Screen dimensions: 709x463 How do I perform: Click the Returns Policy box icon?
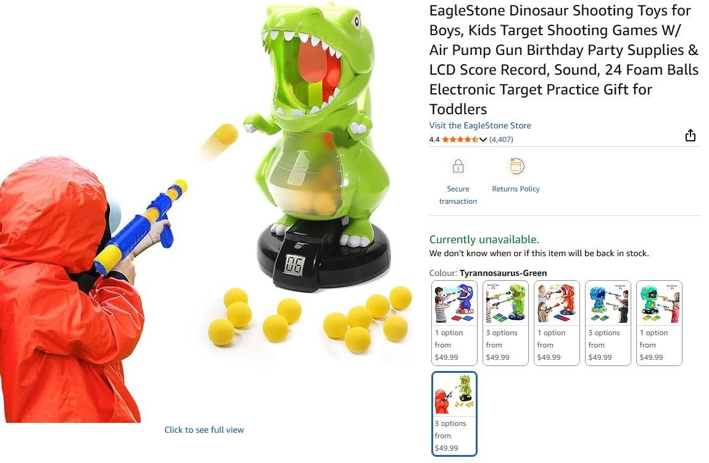point(516,166)
